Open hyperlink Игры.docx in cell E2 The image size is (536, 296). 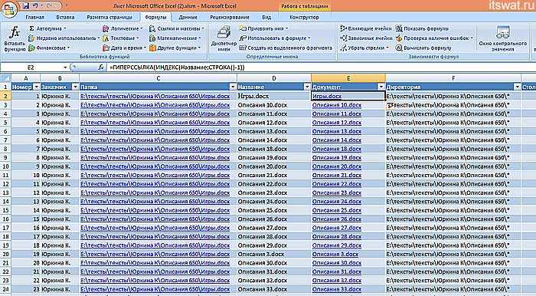coord(327,96)
